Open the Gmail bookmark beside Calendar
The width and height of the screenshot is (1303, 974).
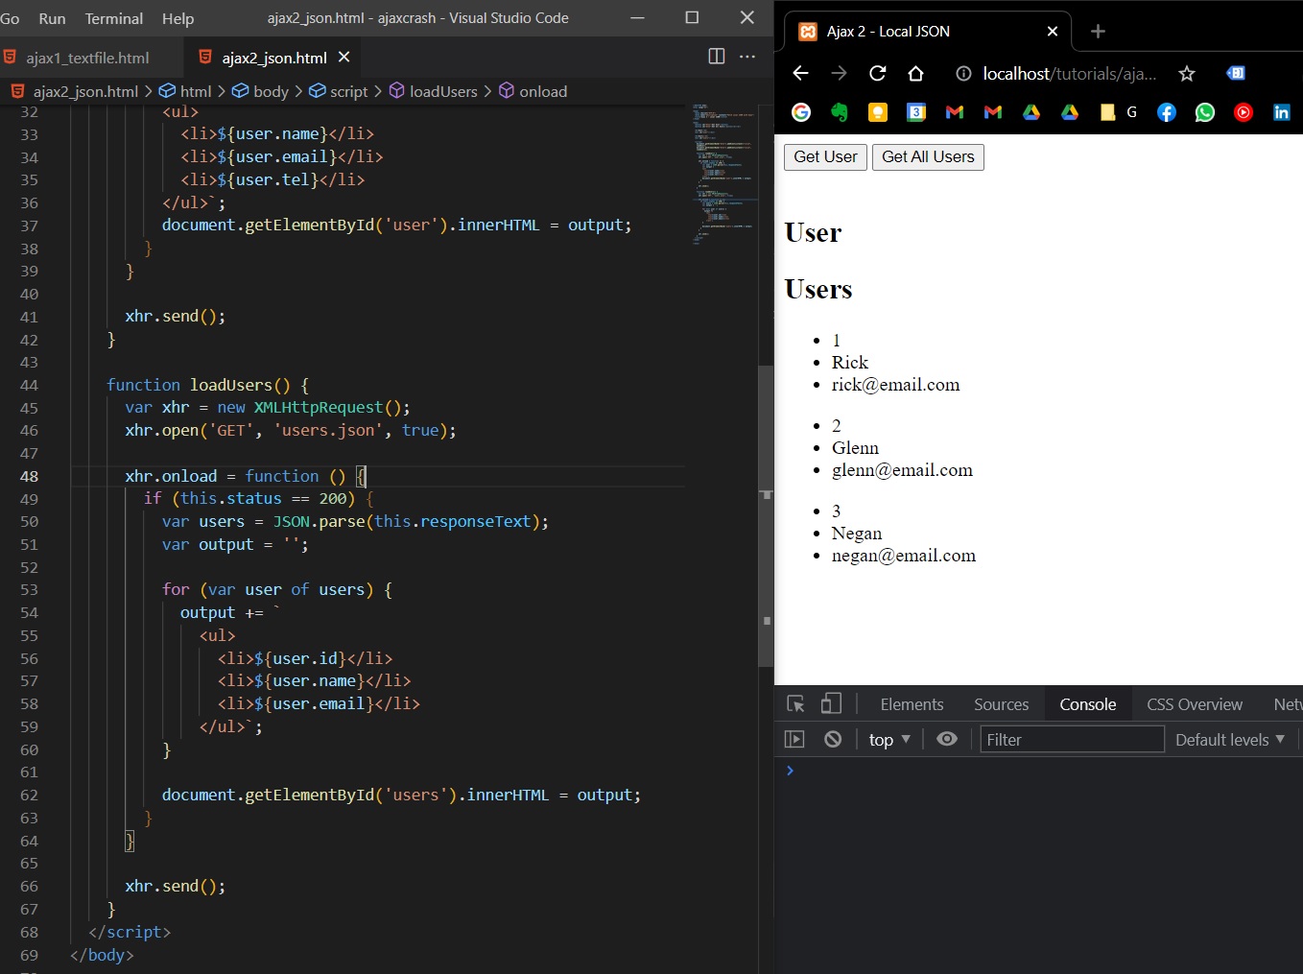tap(955, 112)
